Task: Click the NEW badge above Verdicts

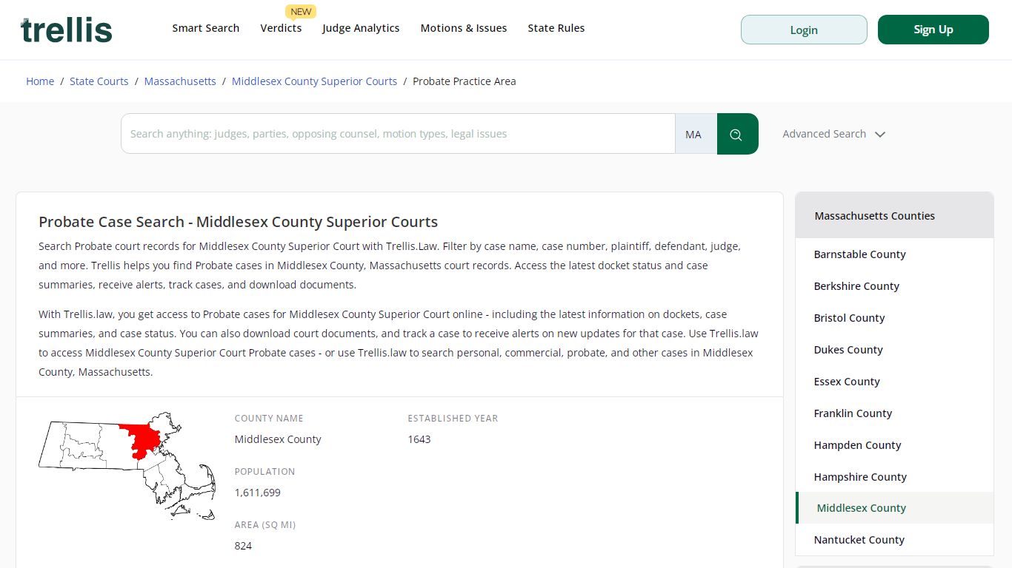Action: (301, 11)
